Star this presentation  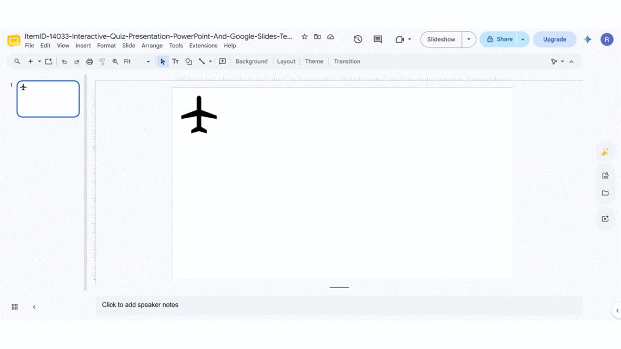point(305,37)
